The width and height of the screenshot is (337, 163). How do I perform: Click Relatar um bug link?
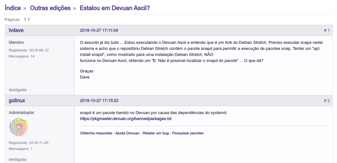156,133
